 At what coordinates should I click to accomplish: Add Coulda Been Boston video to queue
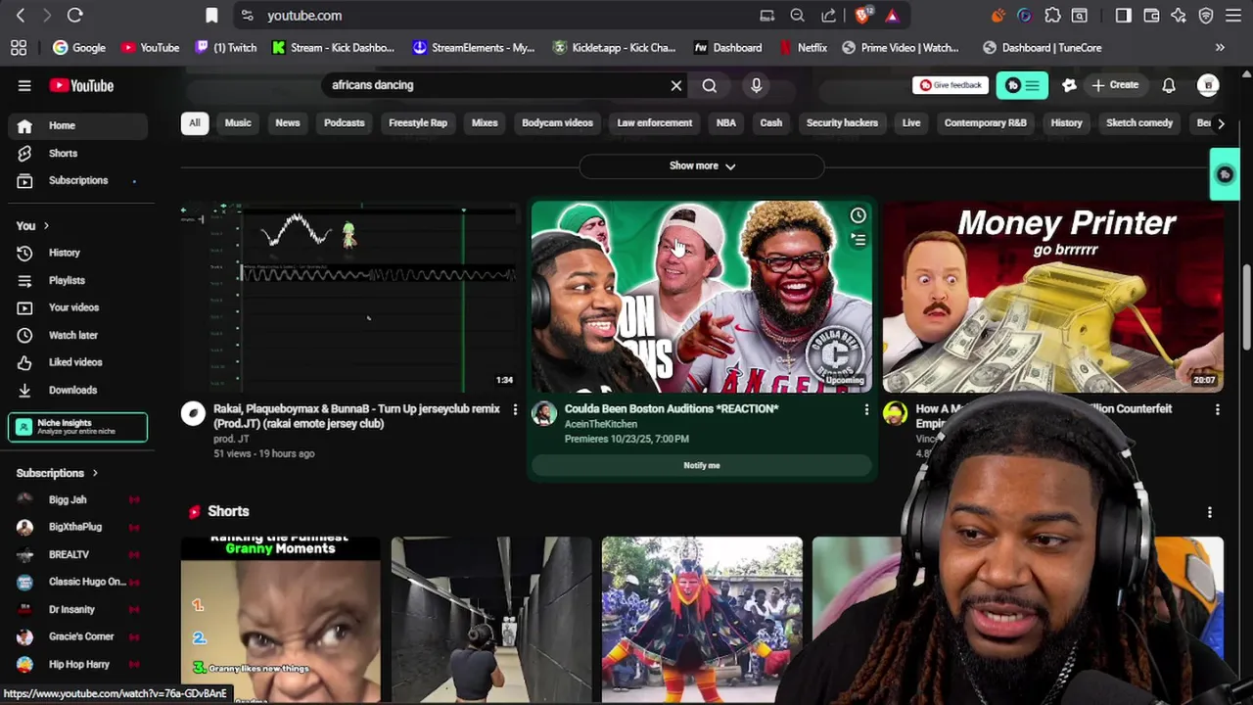pos(858,240)
